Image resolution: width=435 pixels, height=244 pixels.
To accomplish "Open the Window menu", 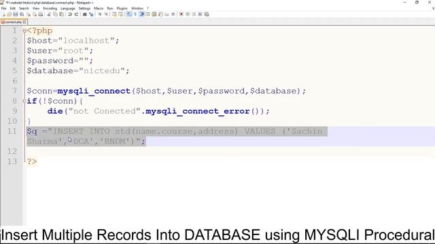I will pos(137,8).
